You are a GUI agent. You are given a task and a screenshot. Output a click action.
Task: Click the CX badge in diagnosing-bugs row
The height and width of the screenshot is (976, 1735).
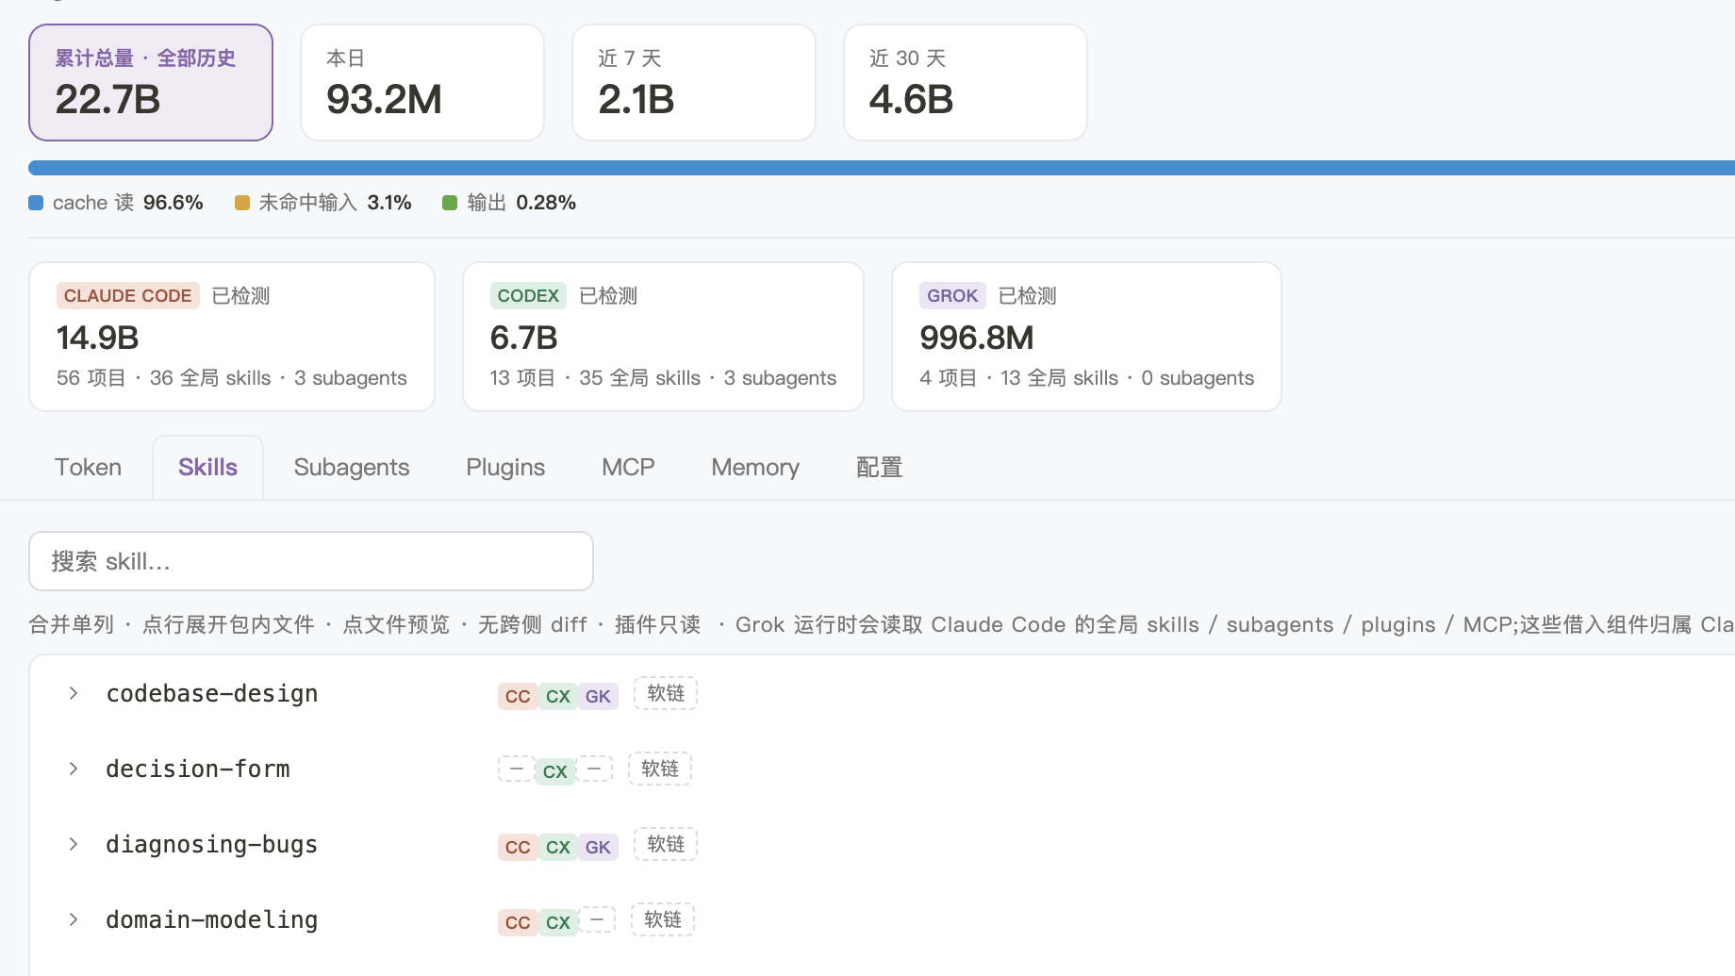[x=558, y=848]
